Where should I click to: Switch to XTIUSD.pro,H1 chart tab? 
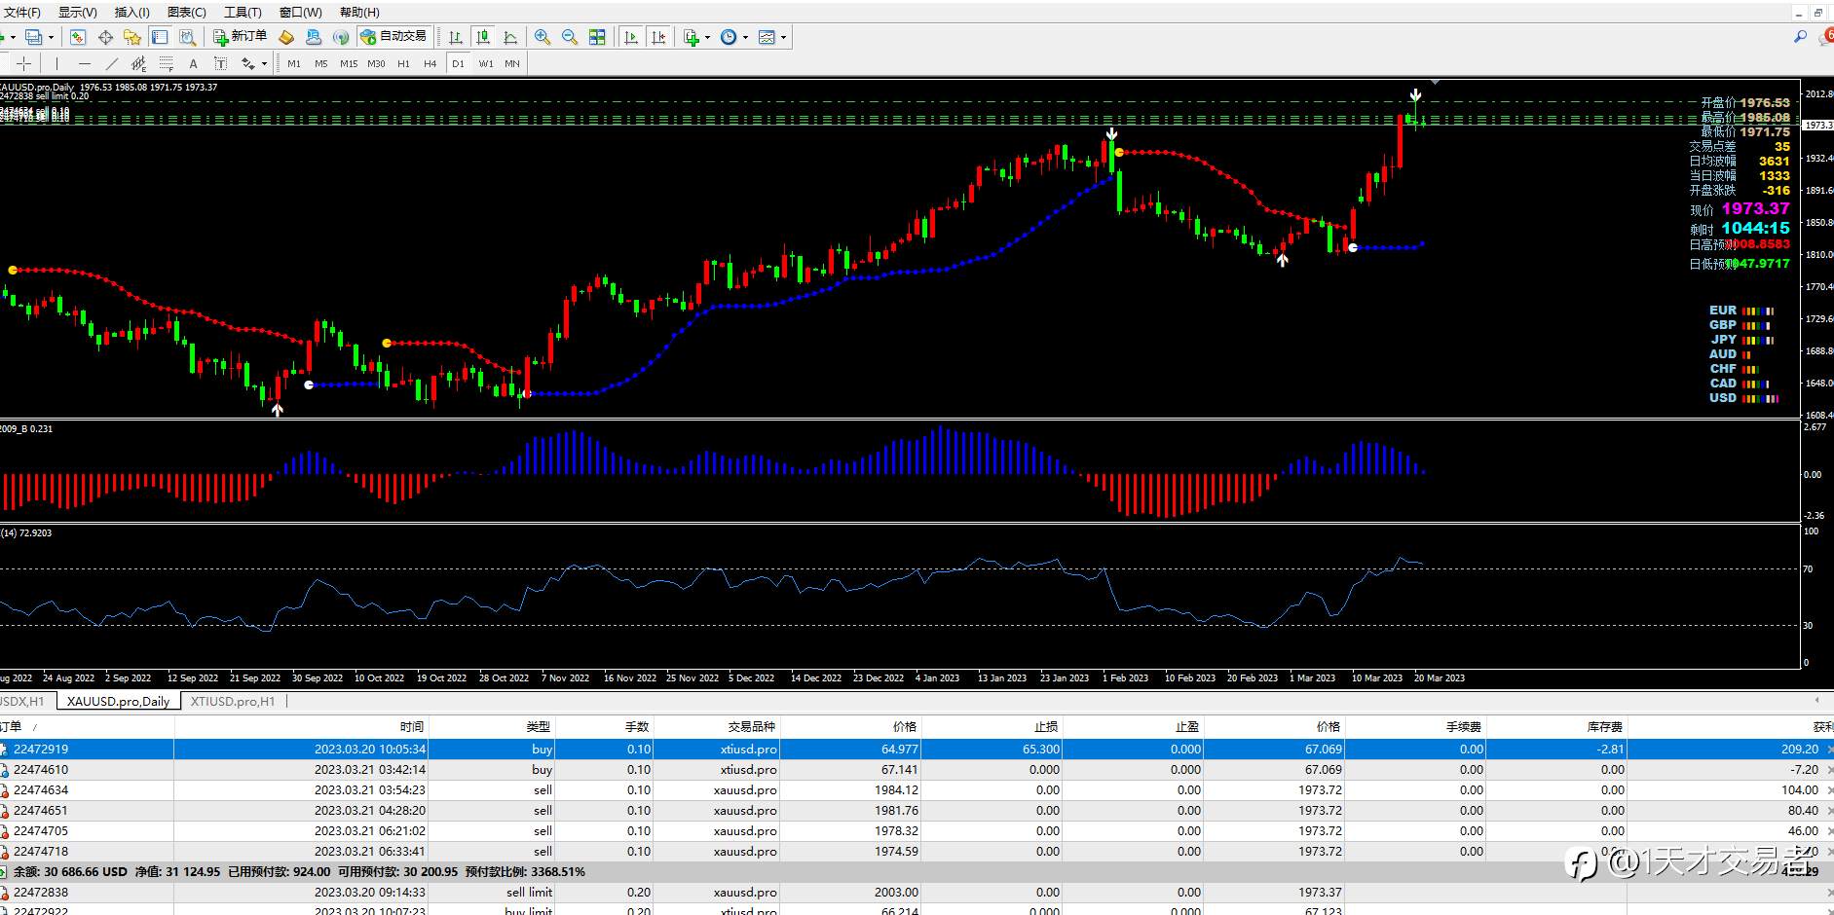pyautogui.click(x=233, y=701)
